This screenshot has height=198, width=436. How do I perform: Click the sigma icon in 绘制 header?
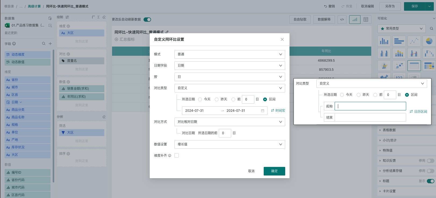point(99,17)
